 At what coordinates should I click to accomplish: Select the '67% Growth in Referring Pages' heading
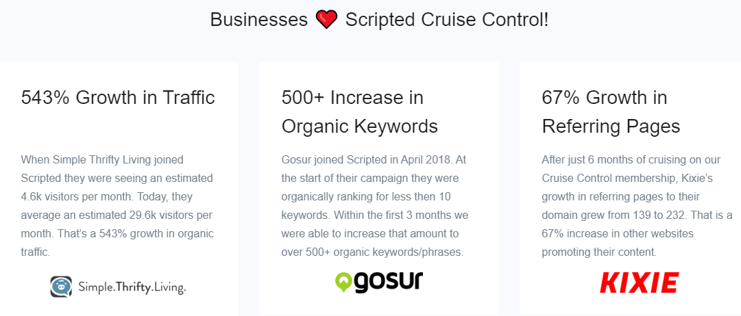pyautogui.click(x=611, y=112)
